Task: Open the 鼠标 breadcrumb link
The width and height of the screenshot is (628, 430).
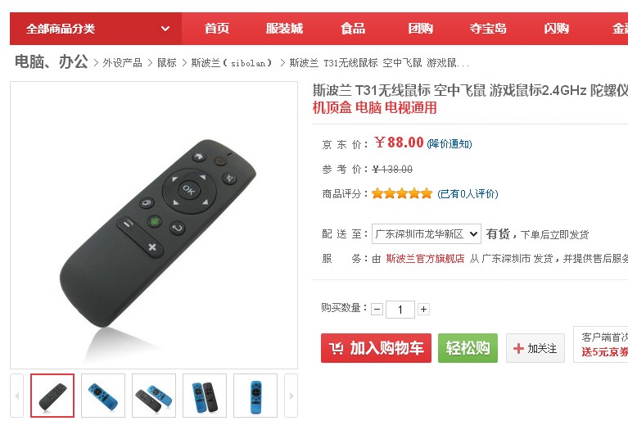Action: tap(166, 63)
